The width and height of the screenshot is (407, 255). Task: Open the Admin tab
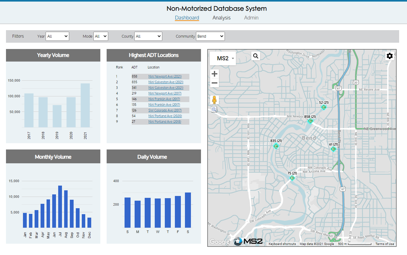(251, 18)
